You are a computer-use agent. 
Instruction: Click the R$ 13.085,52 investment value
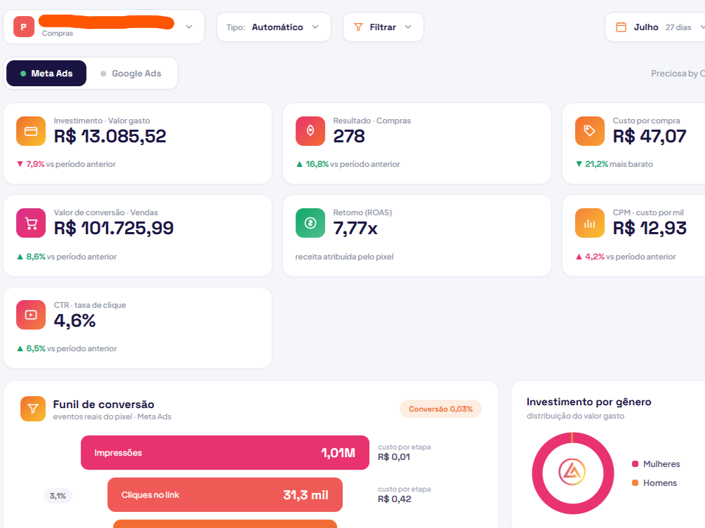(110, 137)
